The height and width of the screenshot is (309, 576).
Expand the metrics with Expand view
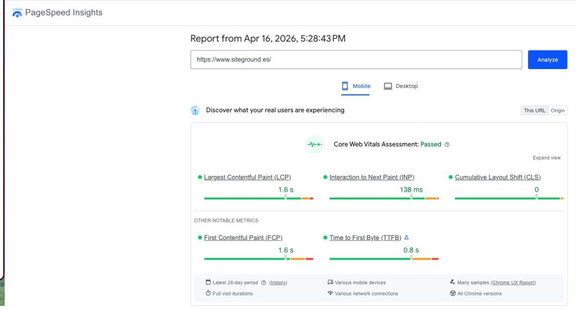[547, 158]
